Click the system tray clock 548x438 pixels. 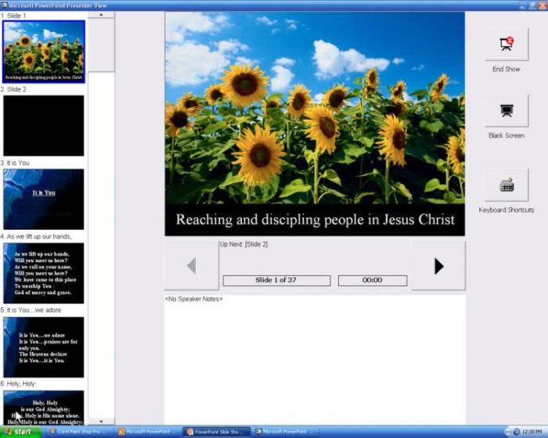pos(532,432)
